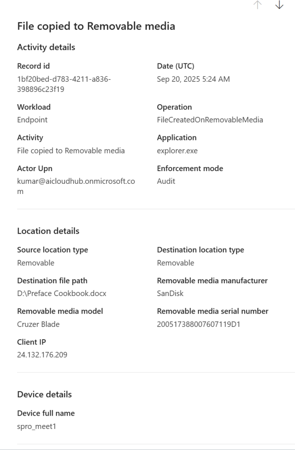Click the Device details section heading
This screenshot has width=295, height=450.
(44, 394)
